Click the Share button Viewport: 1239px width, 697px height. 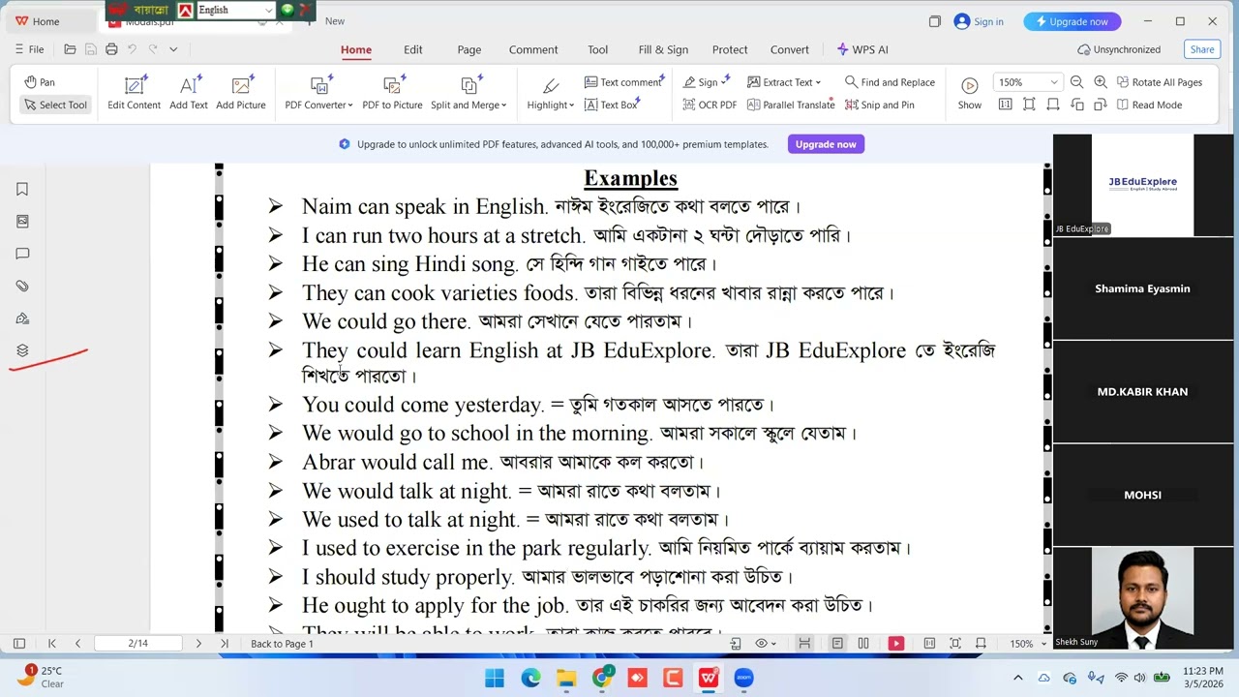pyautogui.click(x=1201, y=49)
